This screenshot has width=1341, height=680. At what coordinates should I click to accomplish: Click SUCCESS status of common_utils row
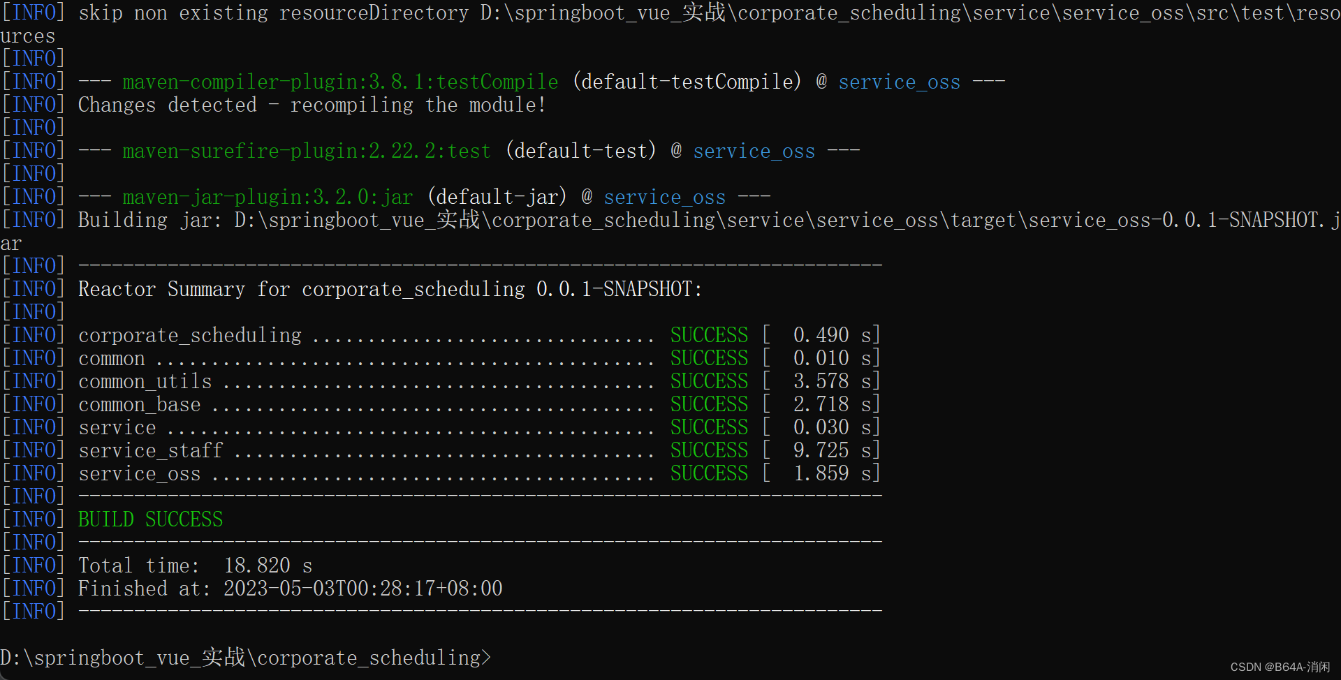(x=709, y=381)
